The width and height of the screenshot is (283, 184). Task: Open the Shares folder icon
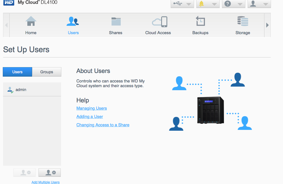tap(116, 22)
